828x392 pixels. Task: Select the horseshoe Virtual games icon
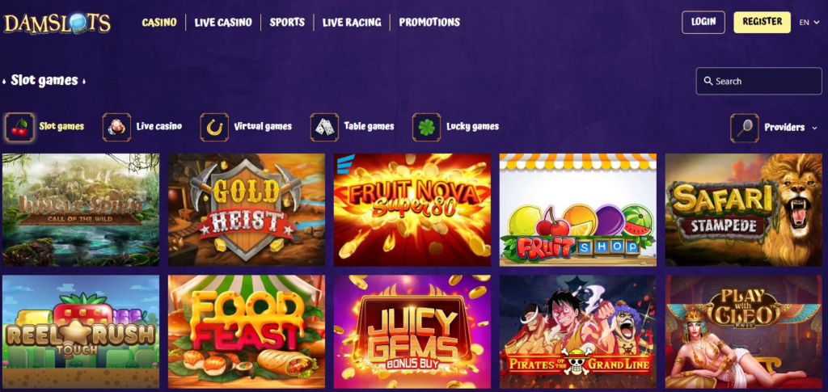pos(214,127)
